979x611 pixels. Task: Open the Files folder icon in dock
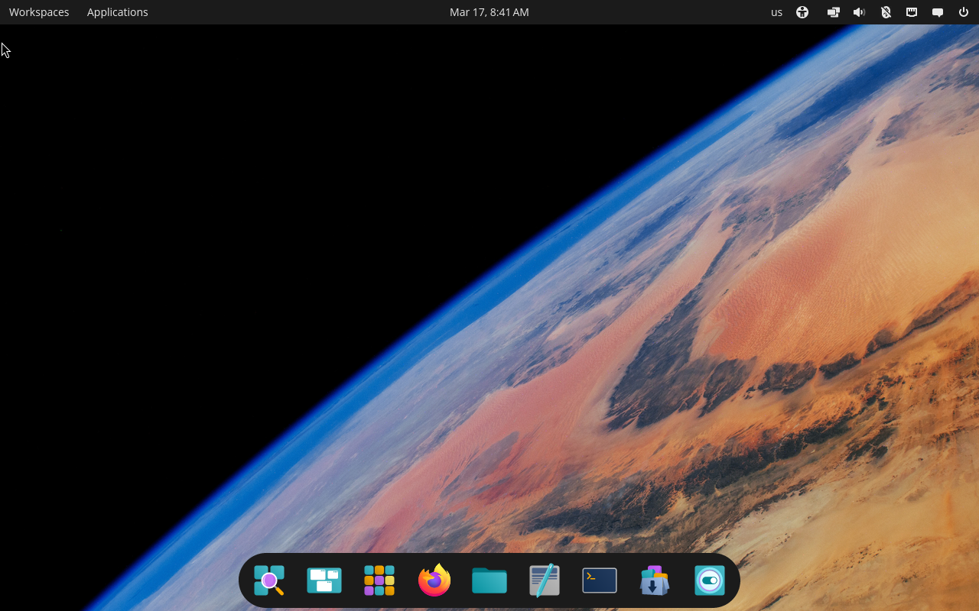(x=489, y=580)
